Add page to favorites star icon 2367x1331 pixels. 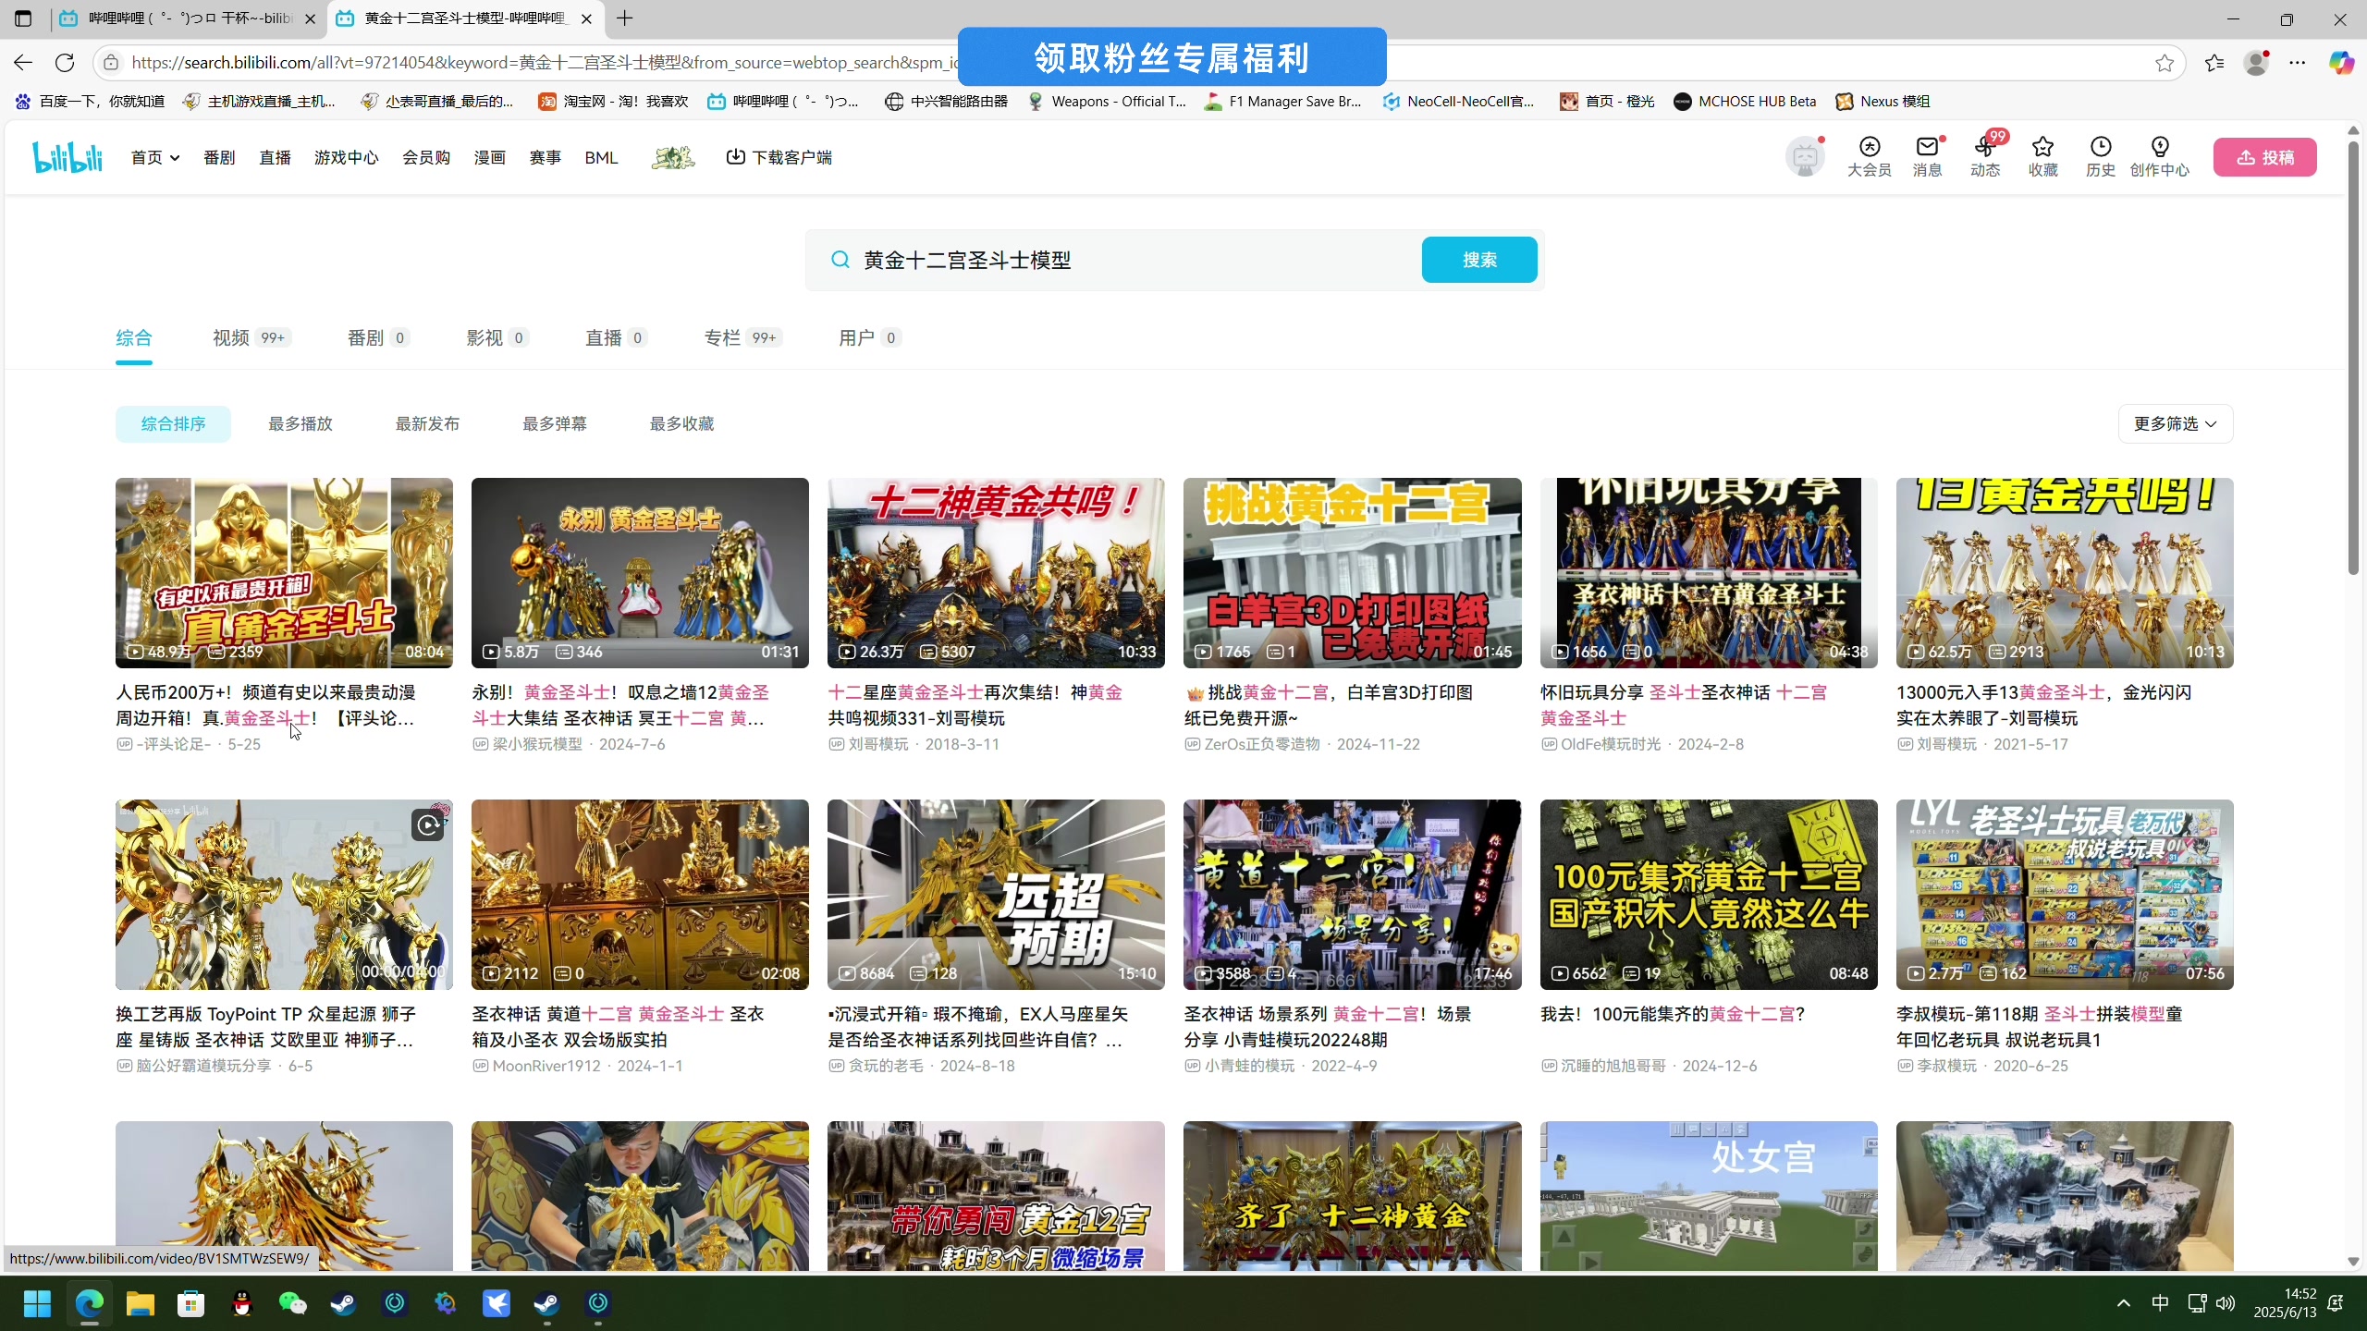pyautogui.click(x=2165, y=63)
